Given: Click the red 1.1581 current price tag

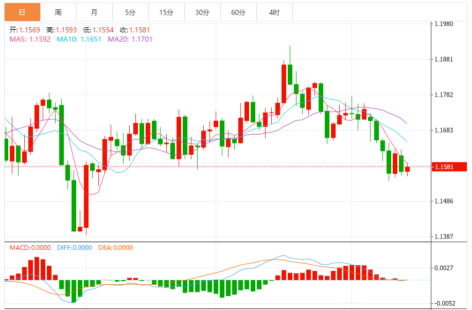Looking at the screenshot, I should tap(449, 167).
